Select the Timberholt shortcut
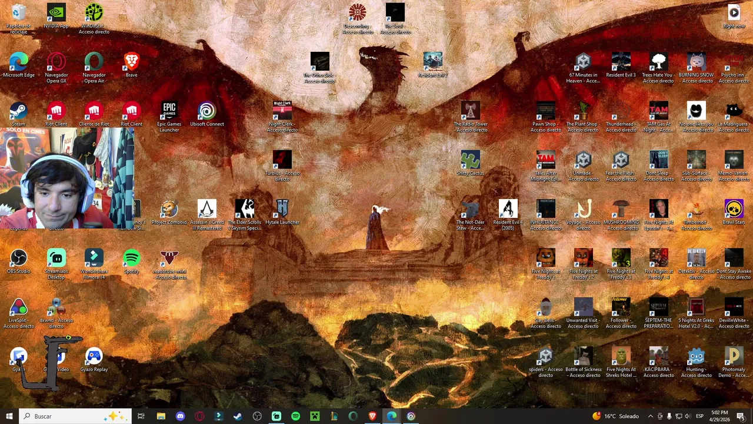The image size is (753, 424). pos(696,215)
